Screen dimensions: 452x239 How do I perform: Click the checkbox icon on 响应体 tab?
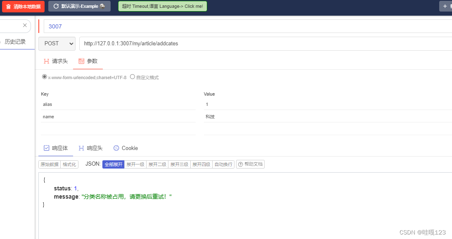(47, 148)
